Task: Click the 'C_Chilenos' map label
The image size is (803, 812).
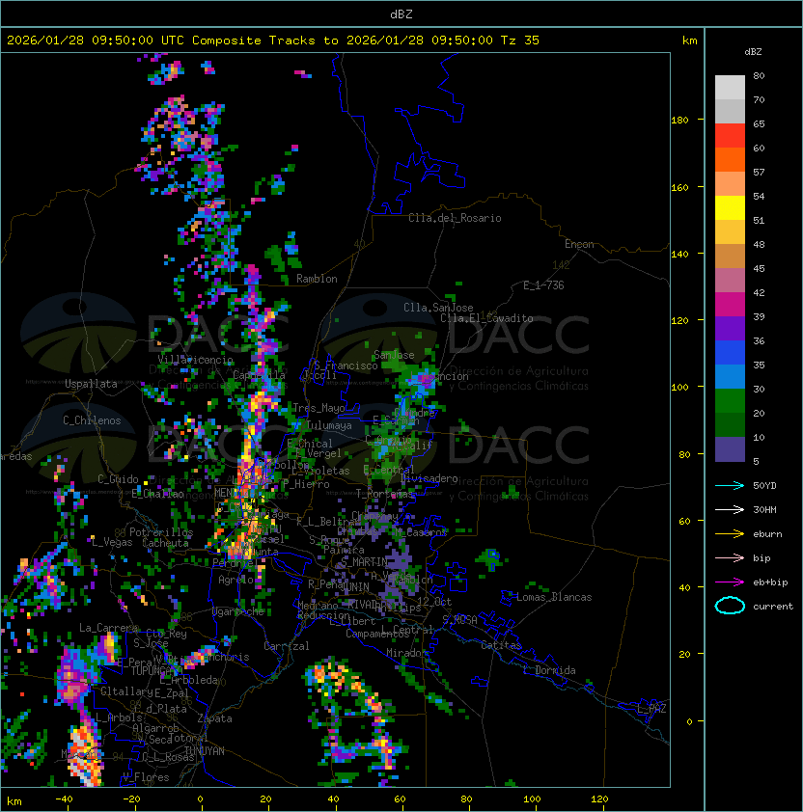Action: [92, 420]
